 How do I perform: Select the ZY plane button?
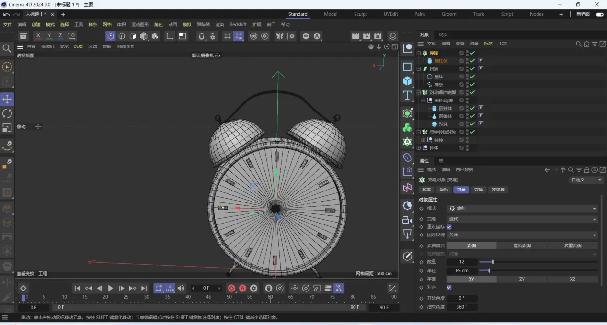522,279
